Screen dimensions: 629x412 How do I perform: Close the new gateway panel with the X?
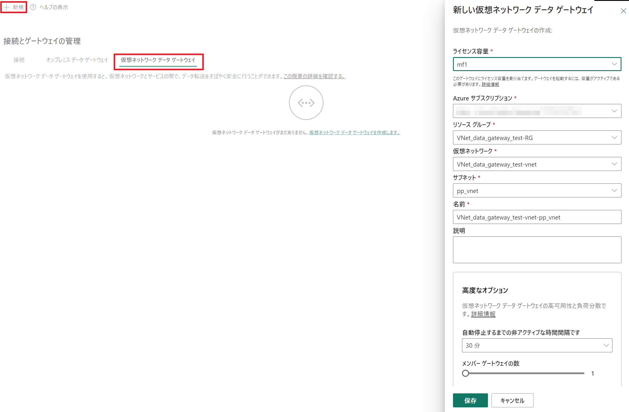click(623, 11)
